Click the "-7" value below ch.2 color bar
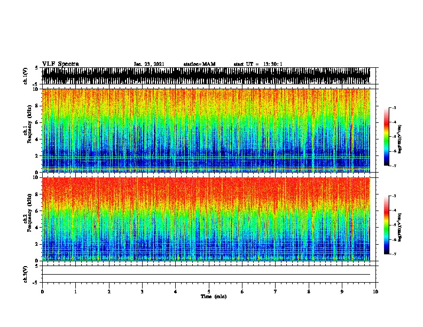 [x=394, y=254]
